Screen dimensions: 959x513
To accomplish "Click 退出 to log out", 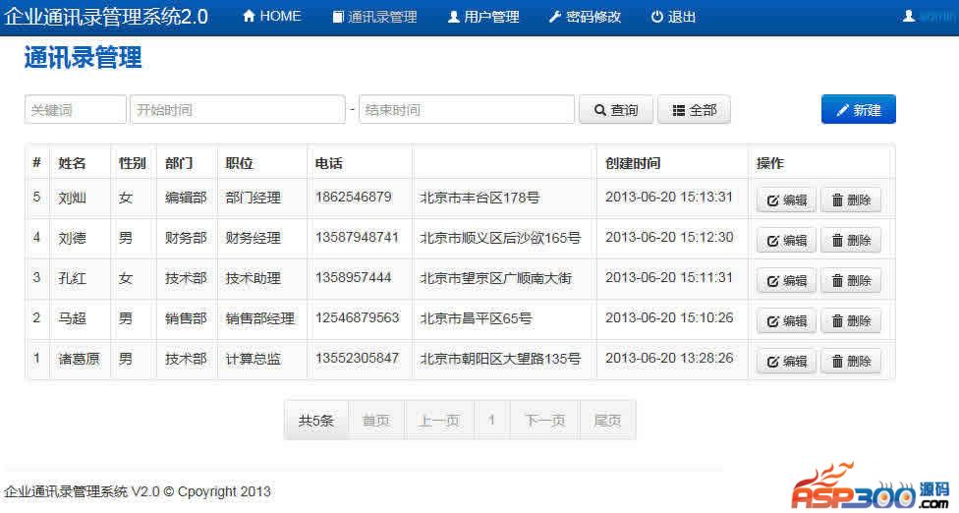I will click(673, 17).
